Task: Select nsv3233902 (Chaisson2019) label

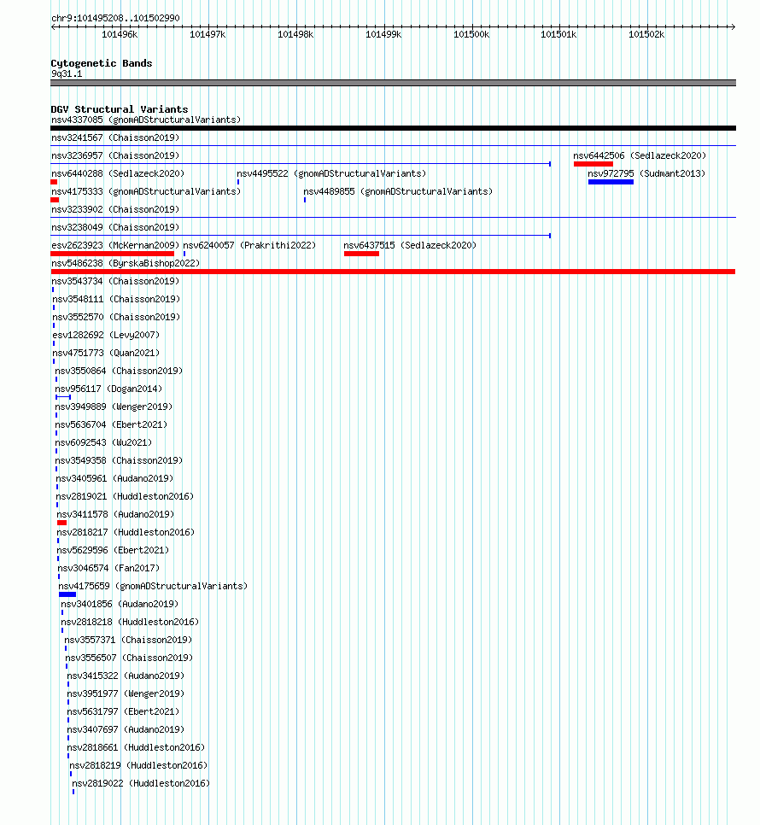Action: point(115,209)
